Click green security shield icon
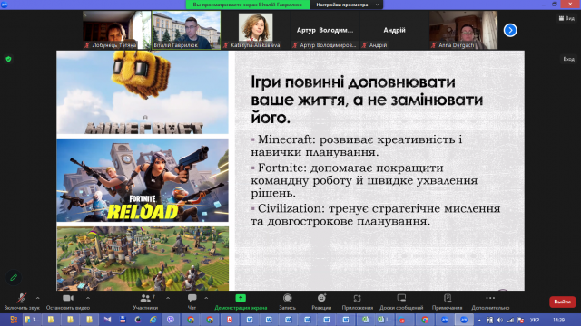 pos(8,59)
